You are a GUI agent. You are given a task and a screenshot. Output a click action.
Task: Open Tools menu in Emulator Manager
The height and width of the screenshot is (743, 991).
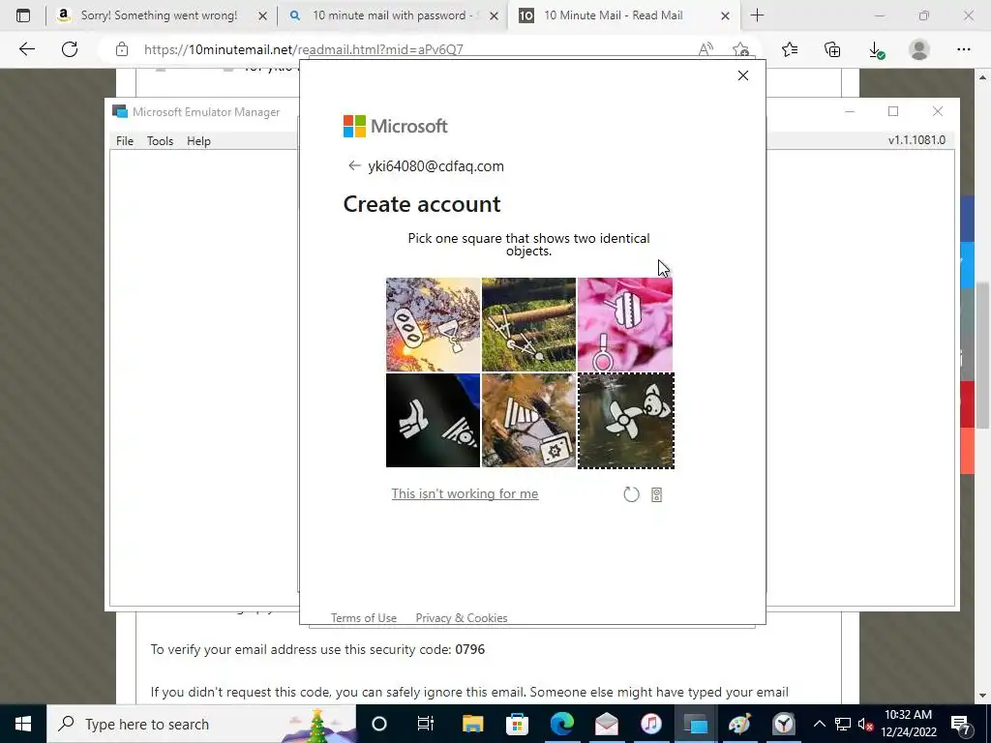click(160, 141)
